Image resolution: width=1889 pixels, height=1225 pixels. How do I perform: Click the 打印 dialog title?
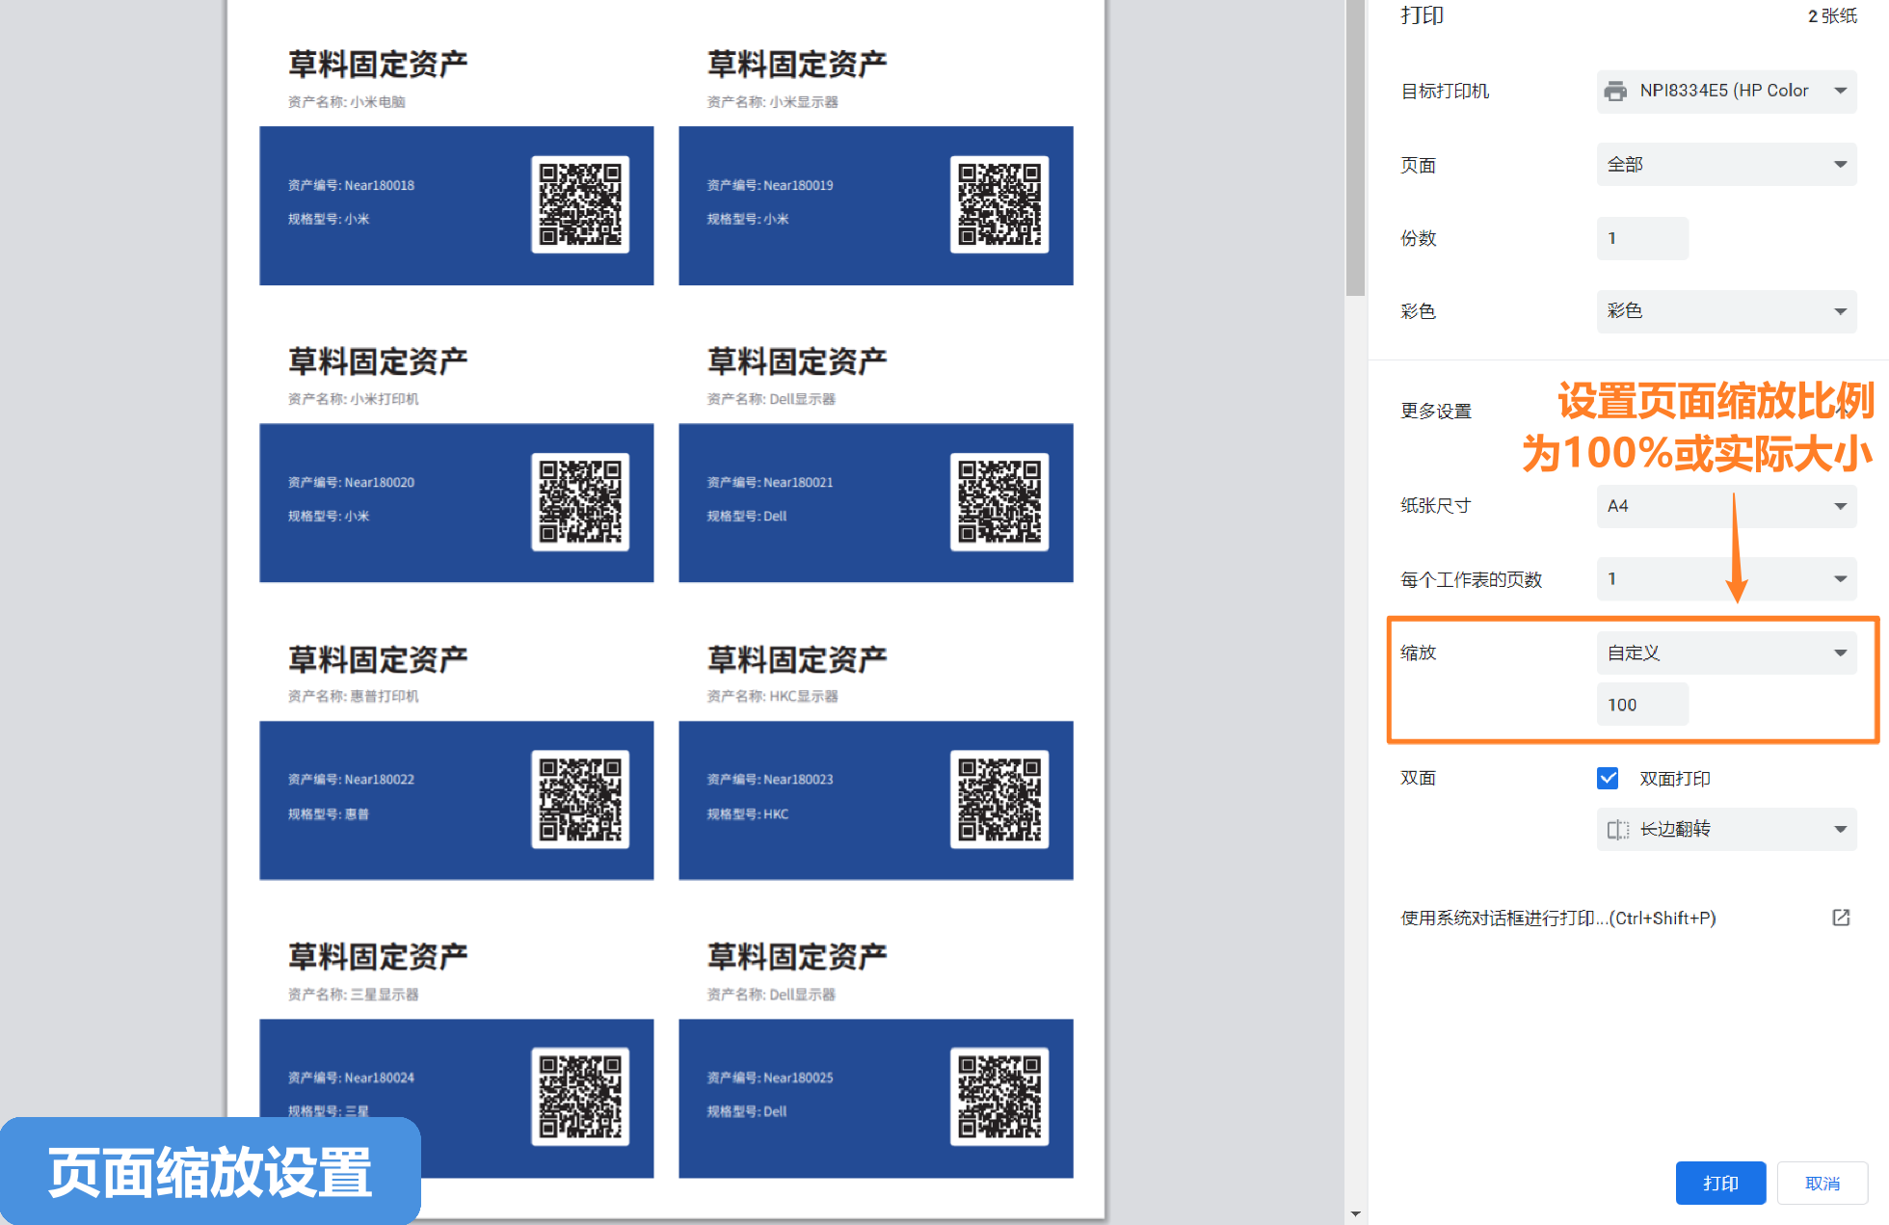click(1422, 15)
